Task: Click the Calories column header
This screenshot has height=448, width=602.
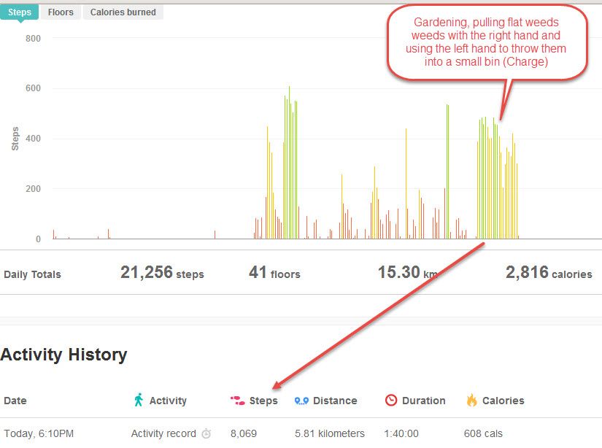Action: coord(503,401)
